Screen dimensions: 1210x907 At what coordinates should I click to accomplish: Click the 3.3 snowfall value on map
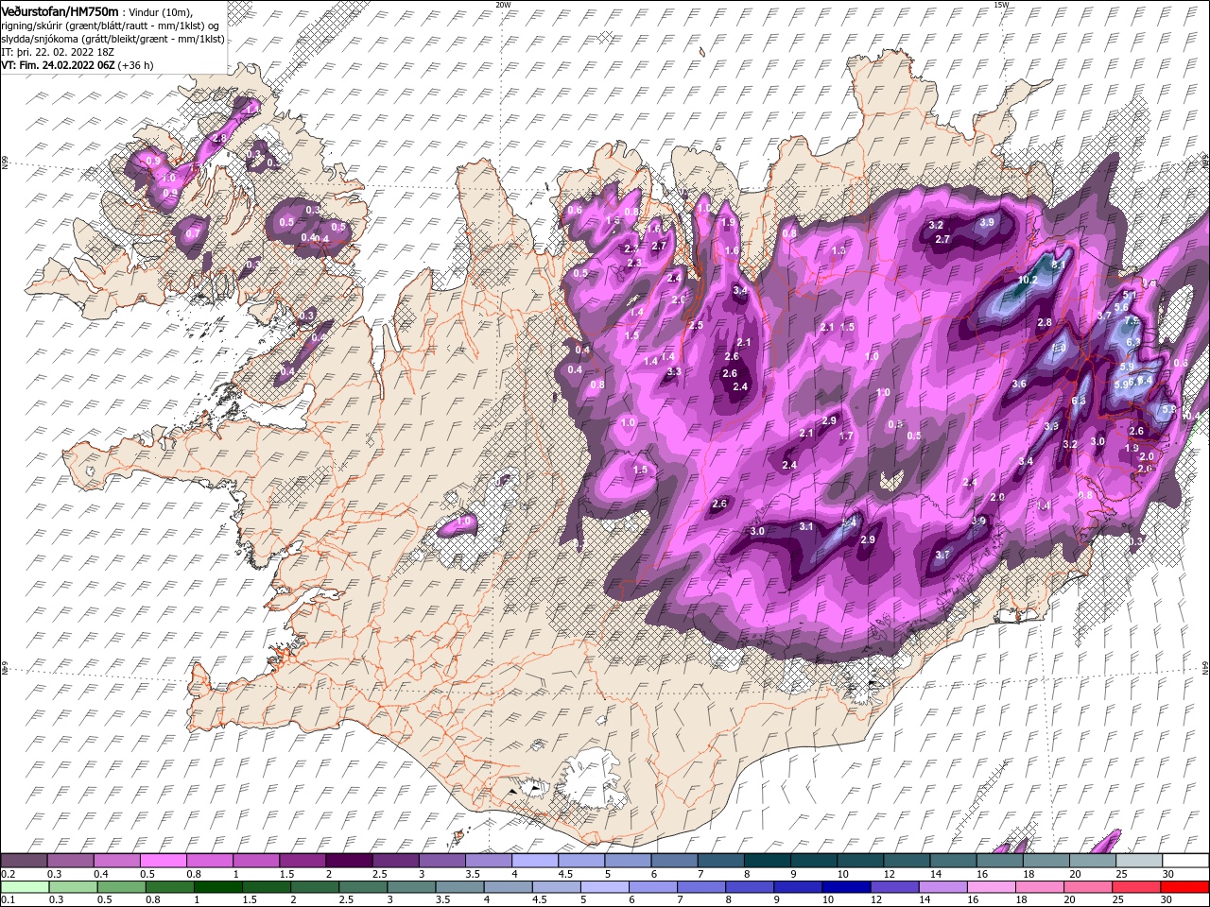click(674, 372)
